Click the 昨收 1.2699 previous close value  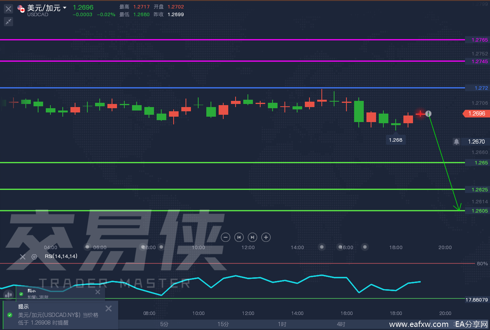coord(176,15)
